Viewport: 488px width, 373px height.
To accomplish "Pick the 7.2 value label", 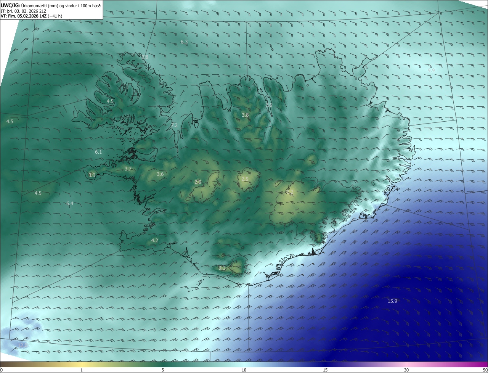I will click(174, 125).
